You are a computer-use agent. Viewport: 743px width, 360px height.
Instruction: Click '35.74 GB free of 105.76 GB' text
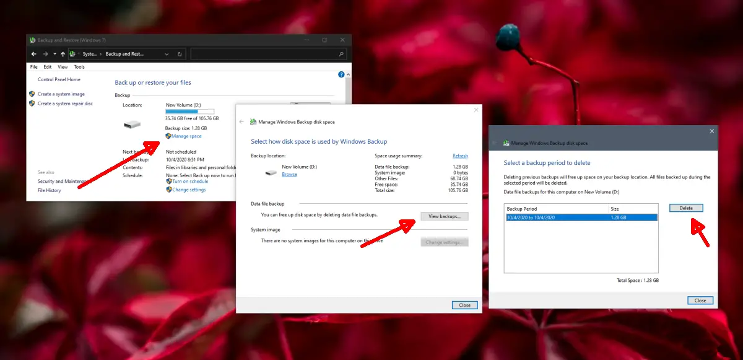(x=192, y=118)
